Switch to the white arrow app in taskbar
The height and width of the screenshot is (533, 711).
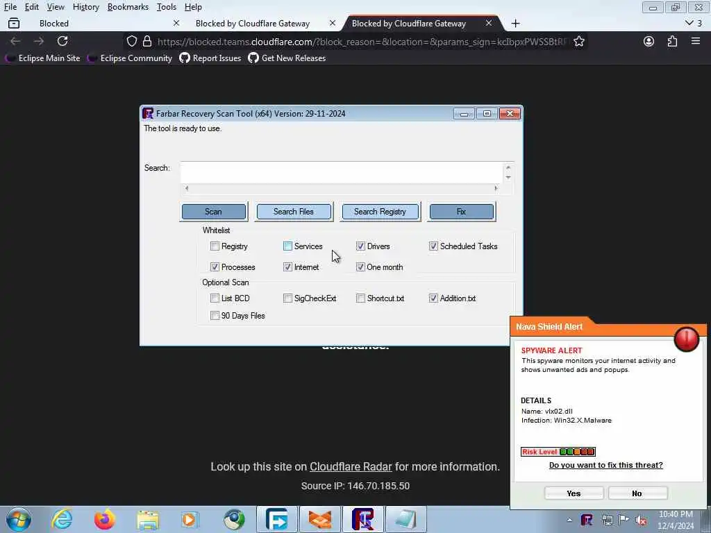pyautogui.click(x=277, y=519)
